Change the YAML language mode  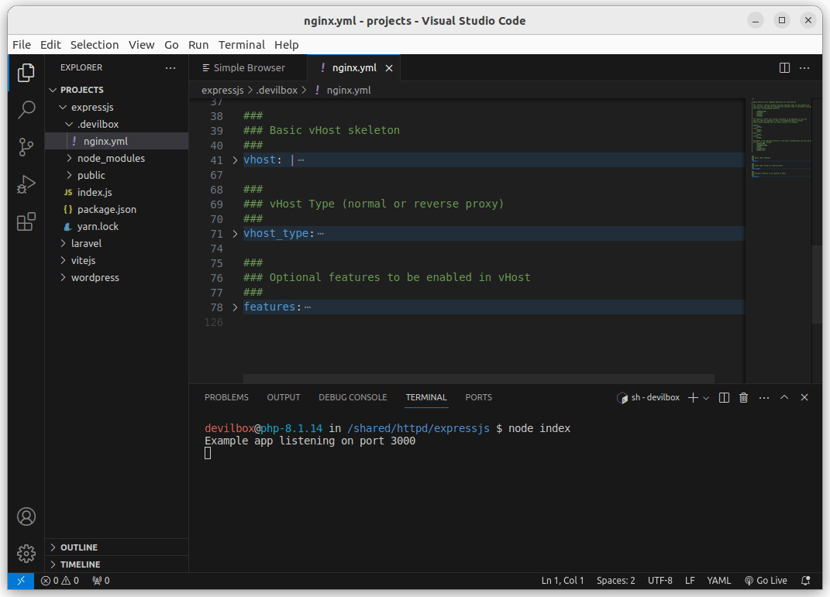(718, 581)
